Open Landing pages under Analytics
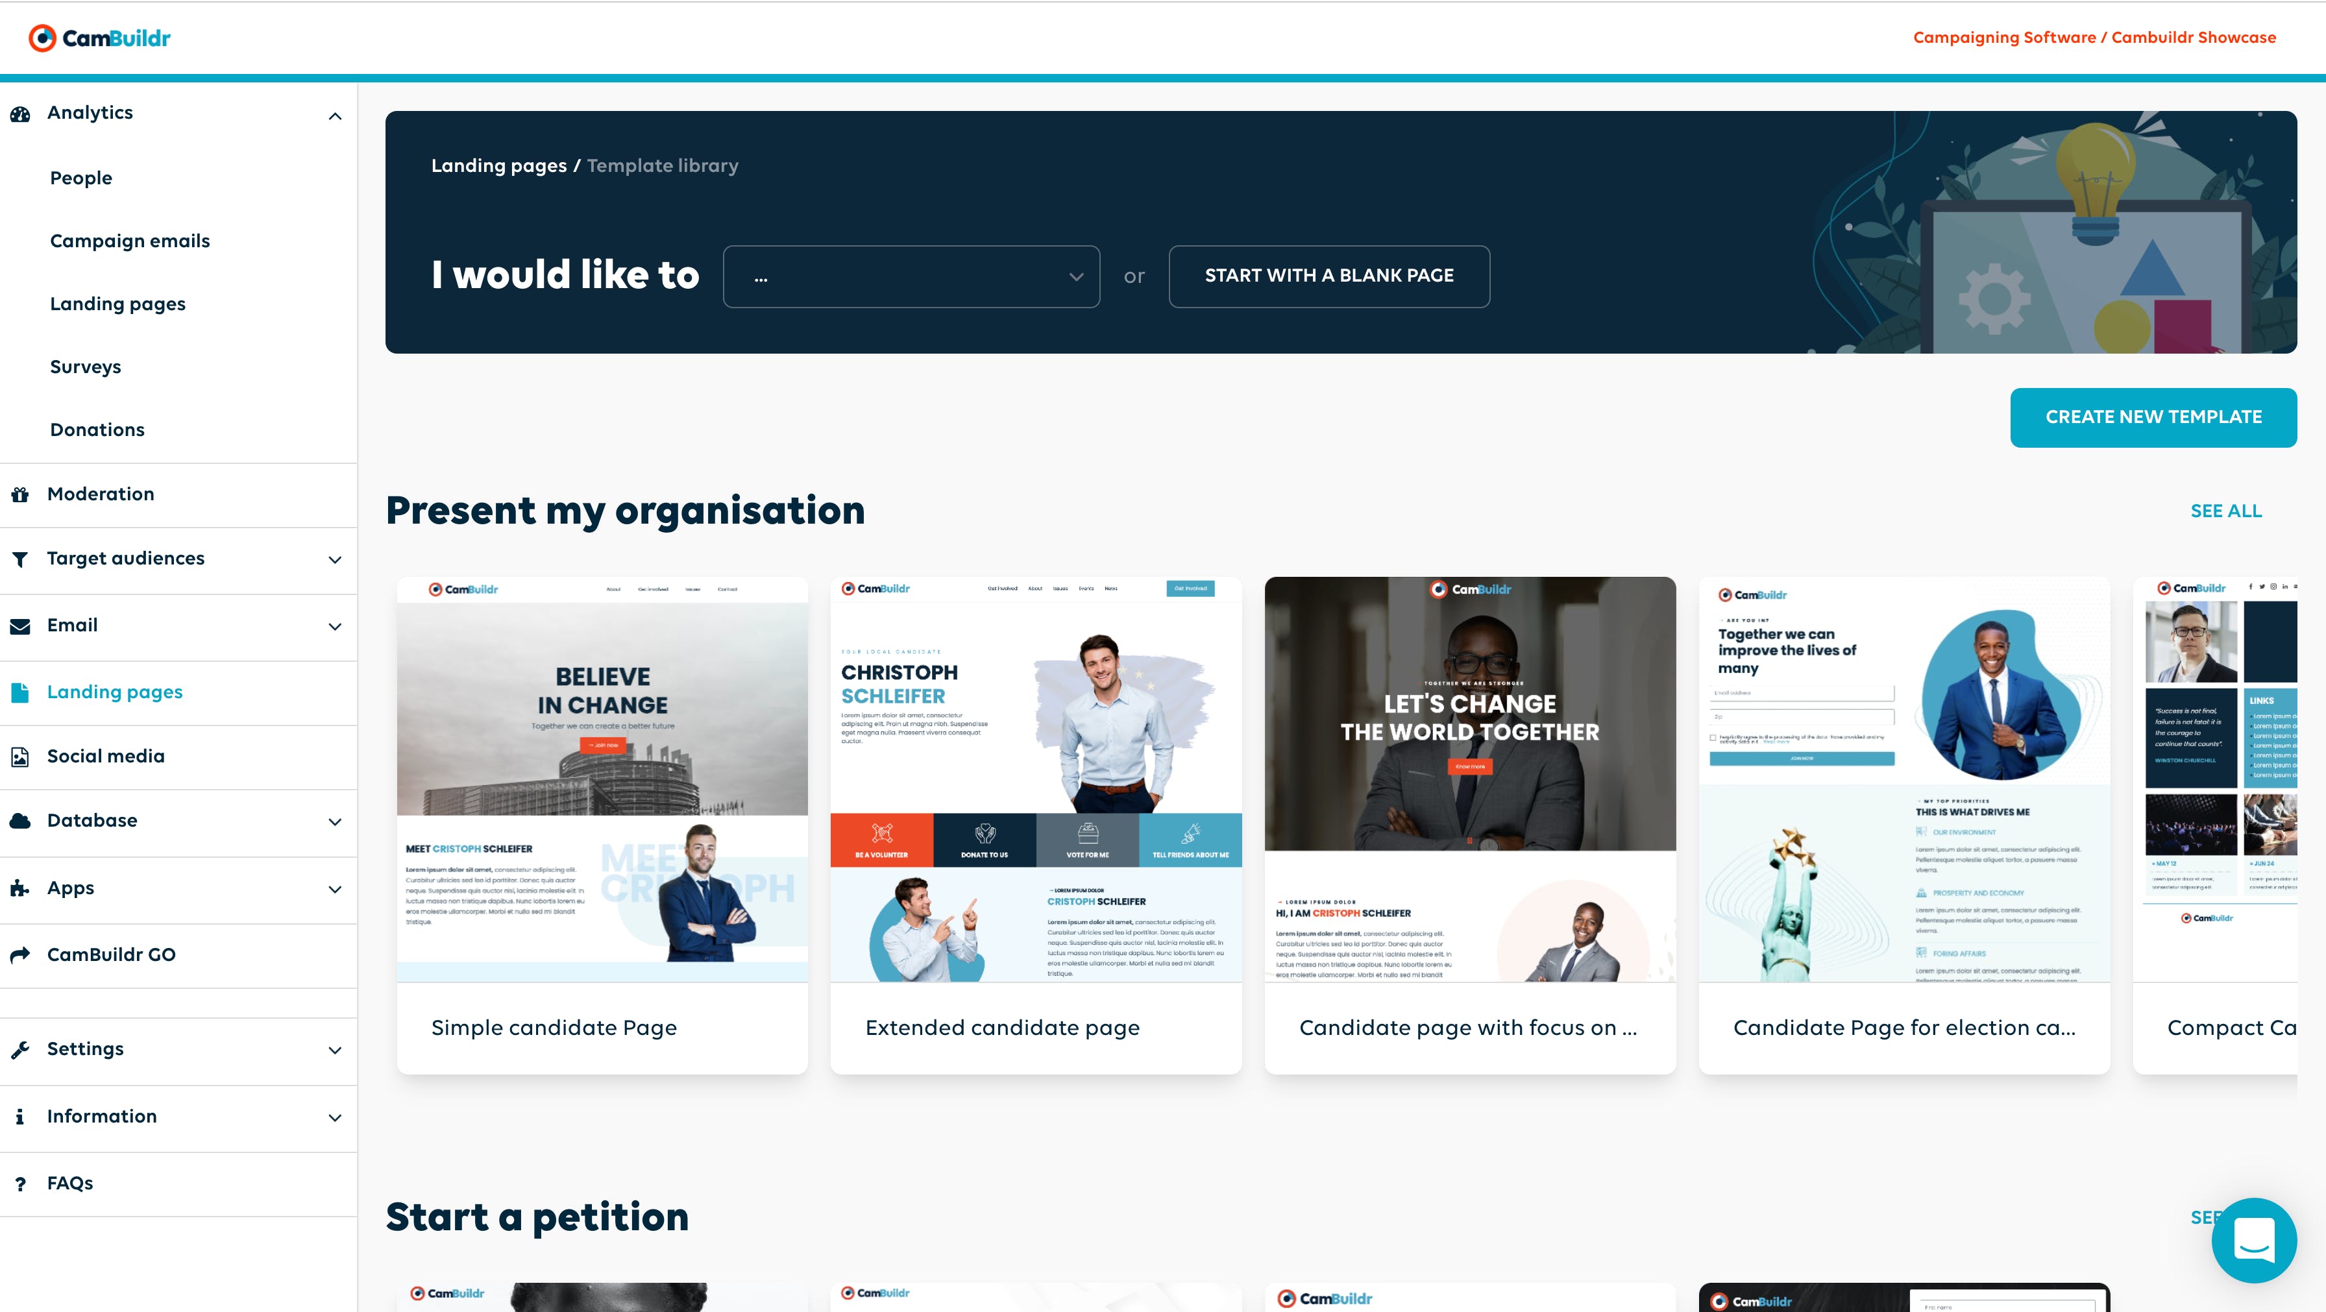 pos(118,304)
